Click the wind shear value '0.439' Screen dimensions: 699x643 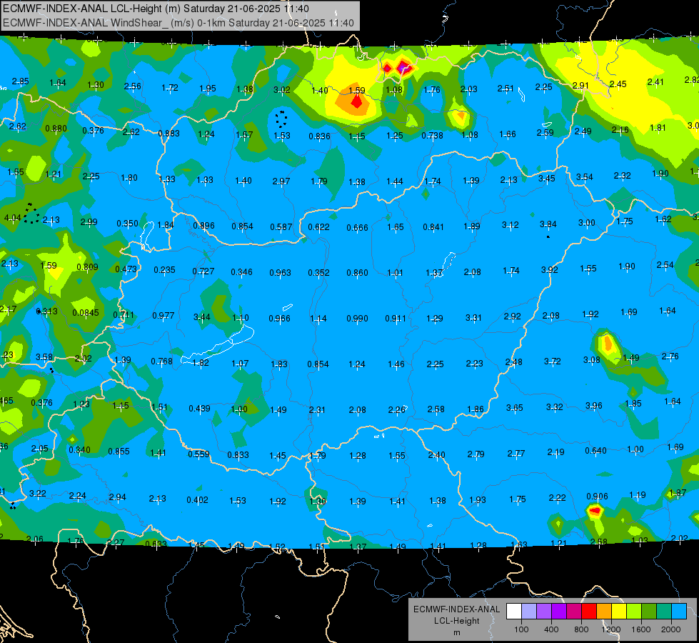[x=199, y=408]
